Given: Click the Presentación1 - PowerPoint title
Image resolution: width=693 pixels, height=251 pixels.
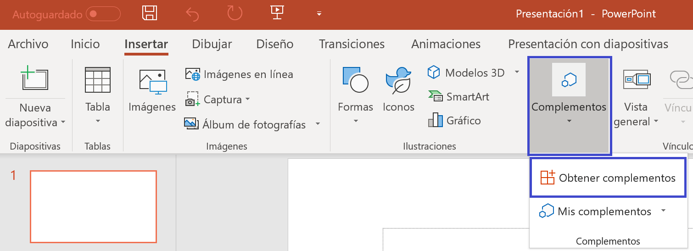Looking at the screenshot, I should coord(586,14).
